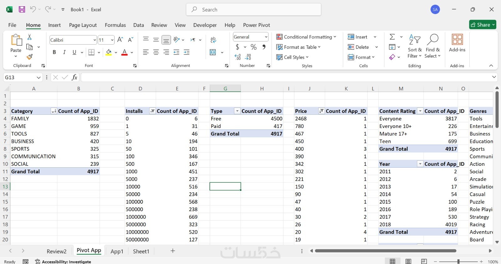Expand the Number Format General dropdown
Viewport: 501px width, 264px height.
pos(266,37)
